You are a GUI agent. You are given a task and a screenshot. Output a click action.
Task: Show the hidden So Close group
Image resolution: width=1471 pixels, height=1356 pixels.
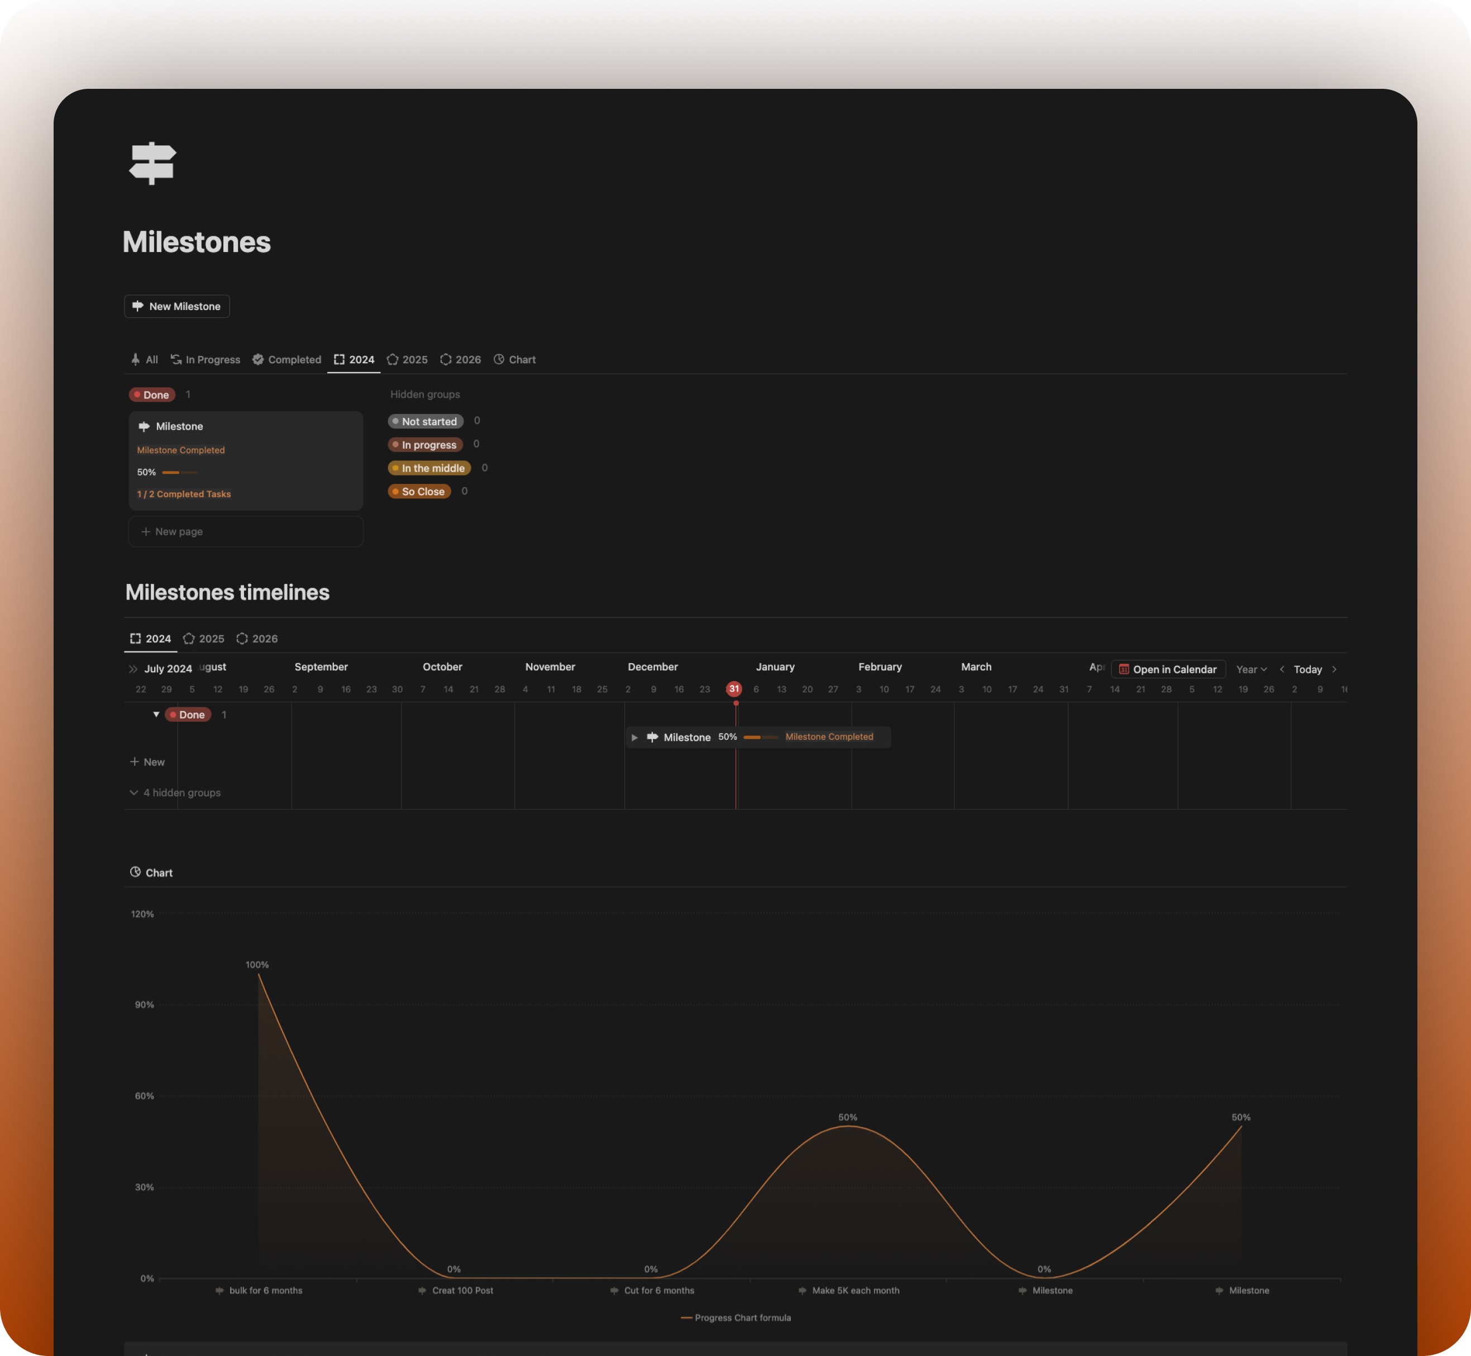tap(419, 492)
